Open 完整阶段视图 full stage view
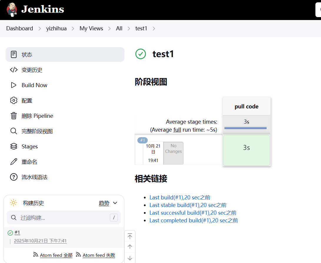The width and height of the screenshot is (321, 263). pos(37,131)
